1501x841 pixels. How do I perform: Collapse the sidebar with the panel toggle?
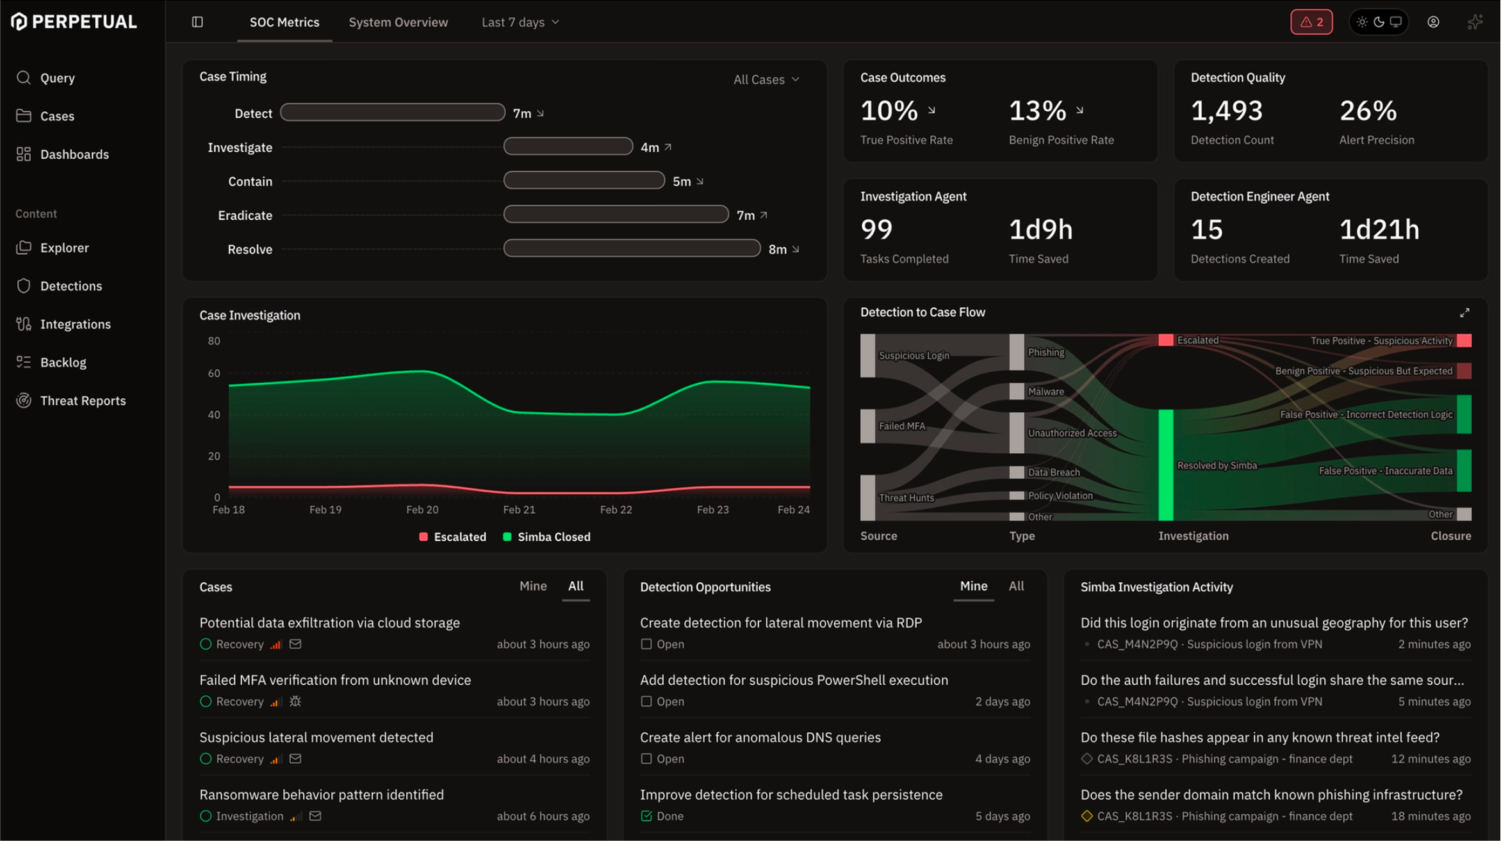196,22
